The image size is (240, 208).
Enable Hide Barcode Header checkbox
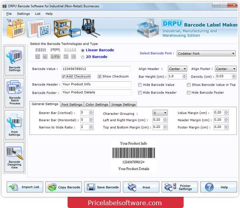click(140, 92)
